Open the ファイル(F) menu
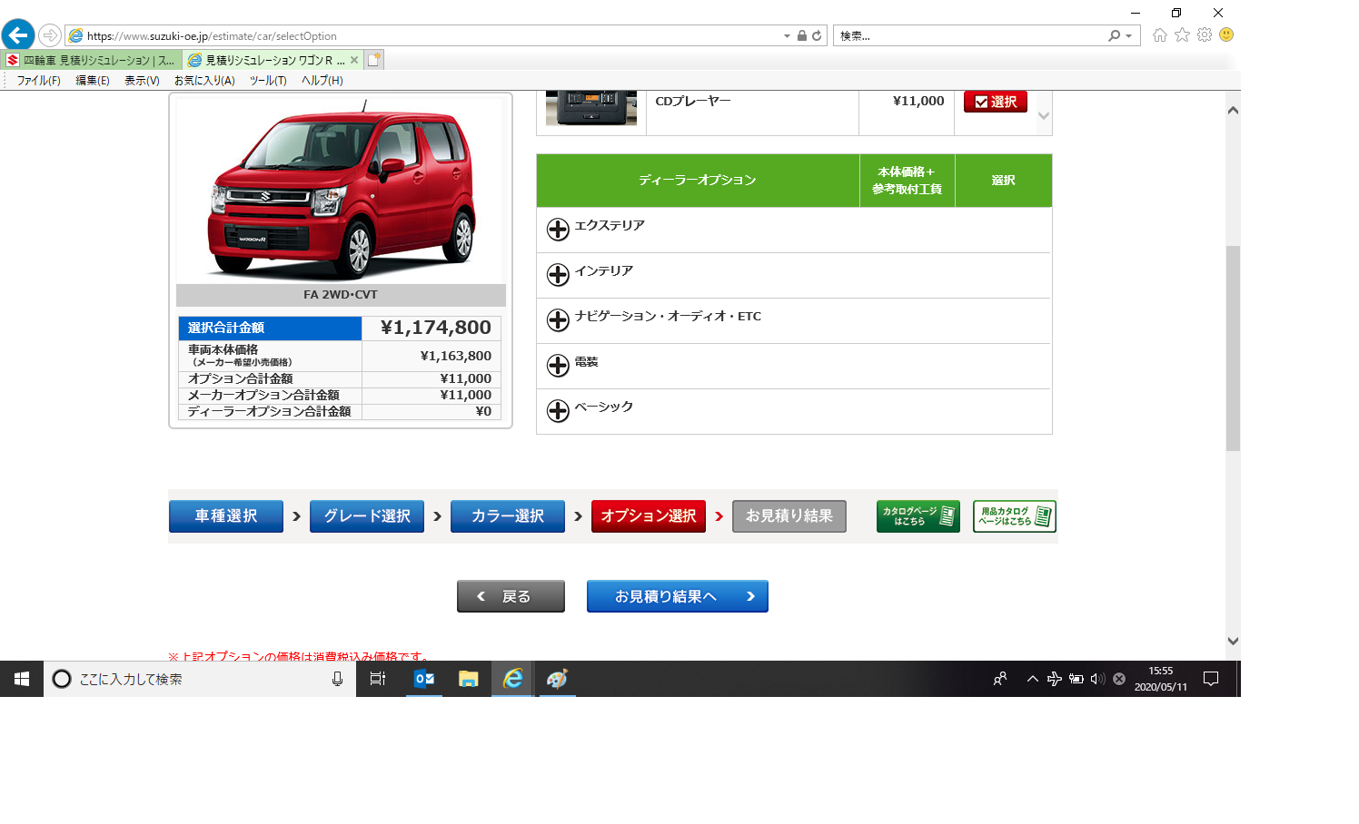 pyautogui.click(x=38, y=81)
